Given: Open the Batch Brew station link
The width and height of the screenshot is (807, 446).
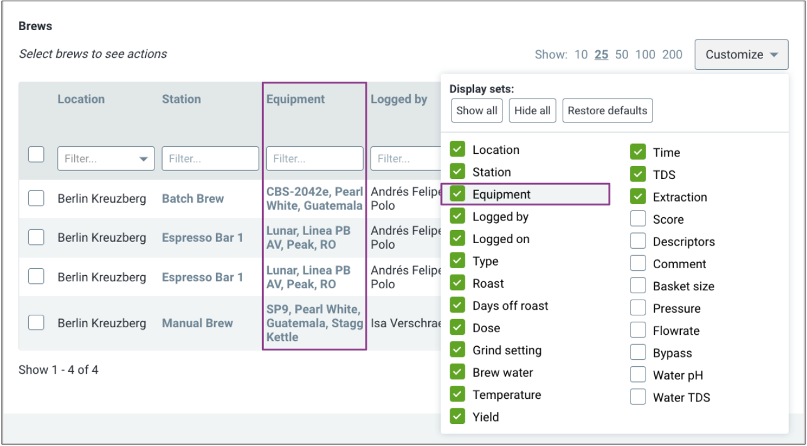Looking at the screenshot, I should click(x=193, y=199).
